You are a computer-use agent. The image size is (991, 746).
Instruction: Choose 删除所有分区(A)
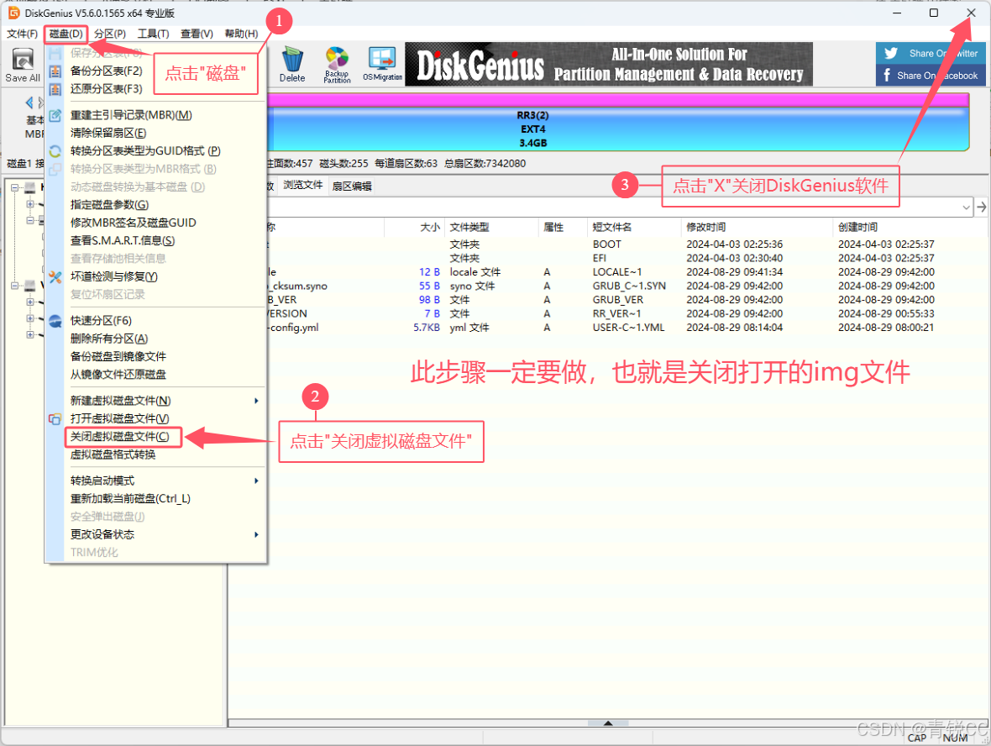[x=108, y=339]
